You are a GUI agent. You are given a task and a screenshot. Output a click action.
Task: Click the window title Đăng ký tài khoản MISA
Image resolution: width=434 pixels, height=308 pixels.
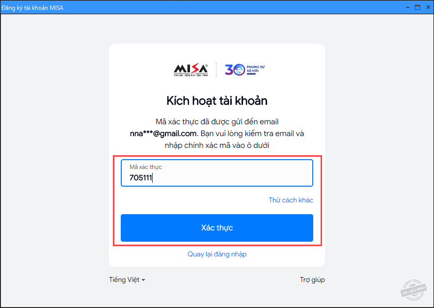click(x=32, y=8)
